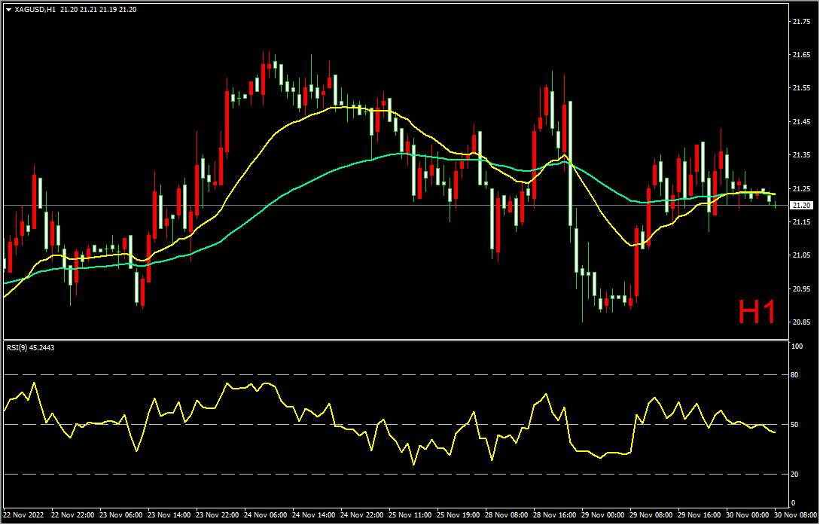The width and height of the screenshot is (820, 525).
Task: Click the 21.75 price scale label
Action: (802, 21)
